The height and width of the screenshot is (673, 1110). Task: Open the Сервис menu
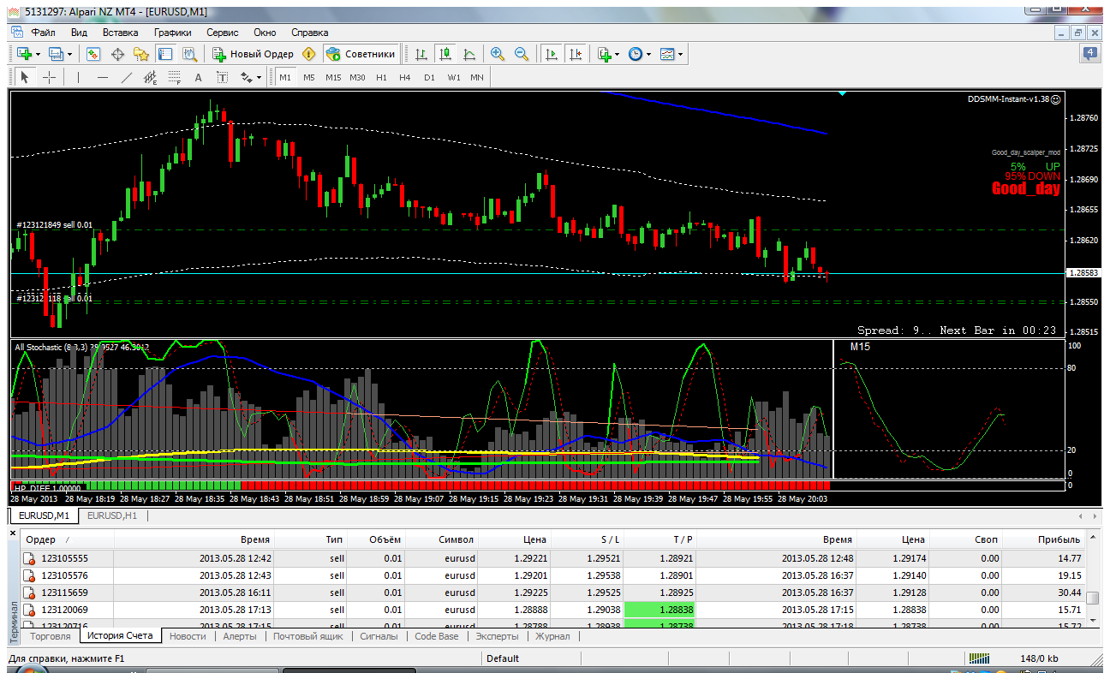point(223,32)
